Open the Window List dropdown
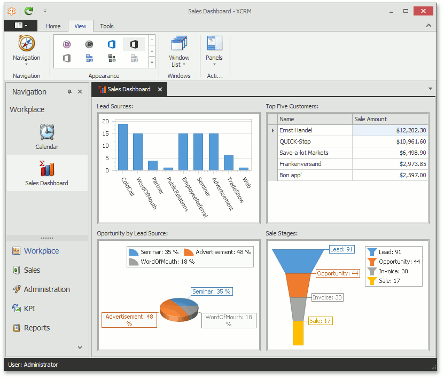Viewport: 444px width, 379px height. [179, 51]
